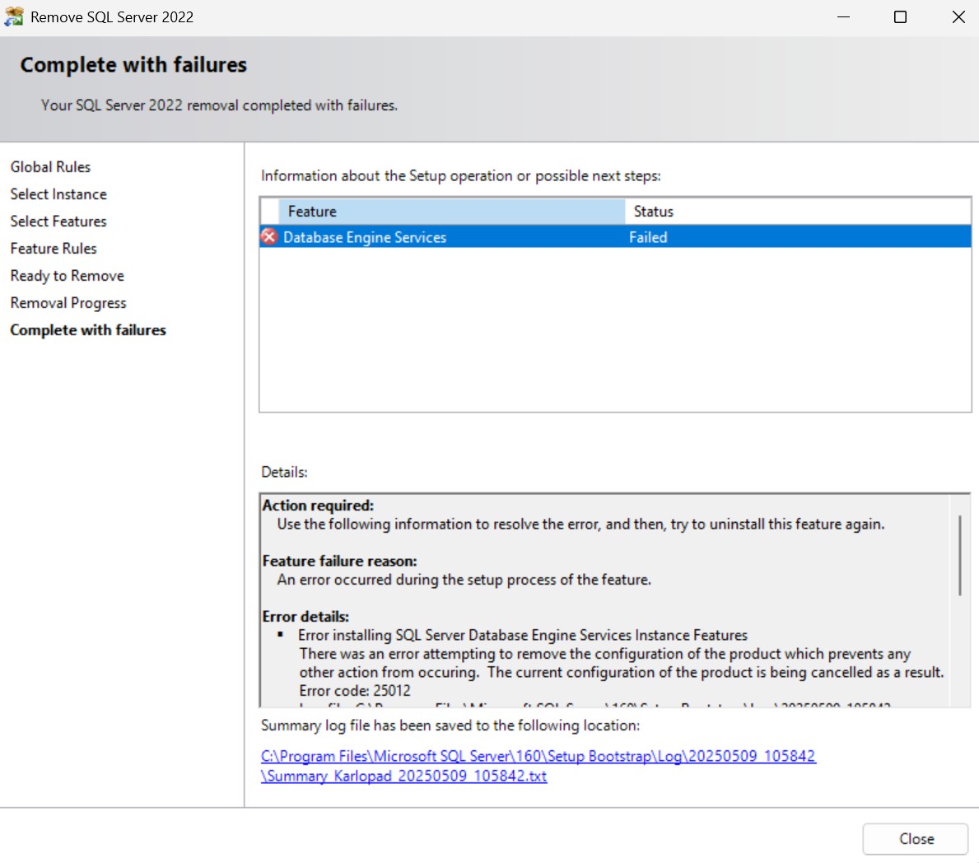Select the Removal Progress step

[x=68, y=303]
